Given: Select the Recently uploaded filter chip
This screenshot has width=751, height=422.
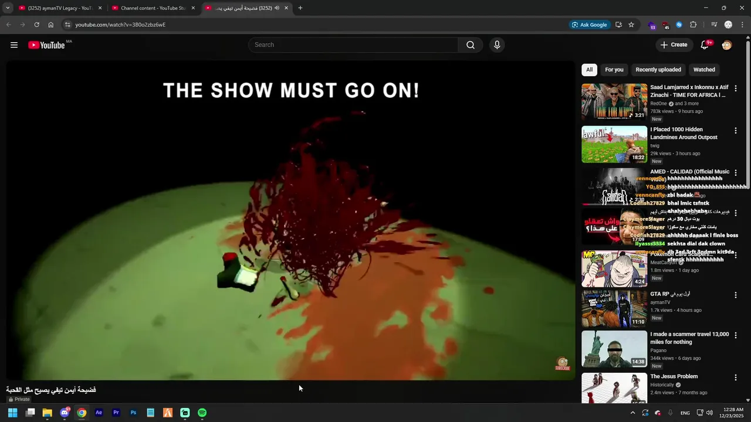Looking at the screenshot, I should point(658,70).
